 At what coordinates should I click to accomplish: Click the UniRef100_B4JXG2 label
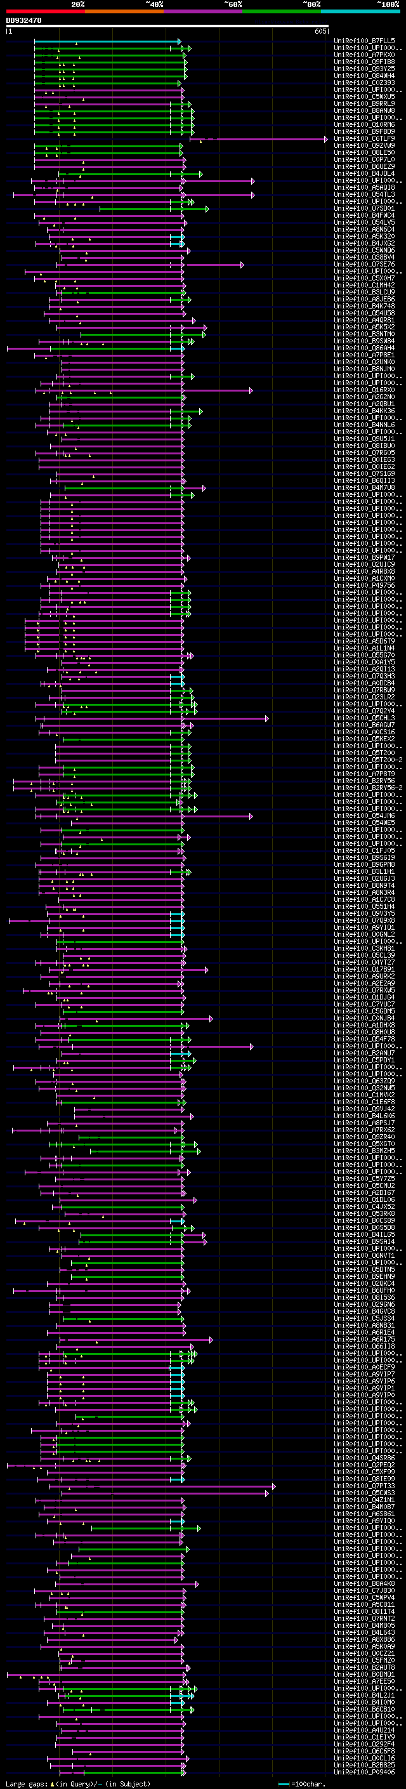(364, 244)
